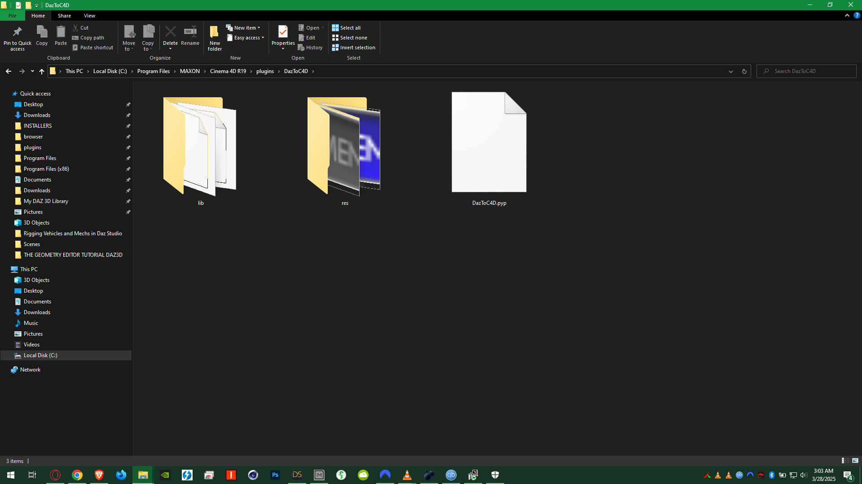The width and height of the screenshot is (862, 484).
Task: Open Photoshop from the taskbar
Action: (275, 475)
